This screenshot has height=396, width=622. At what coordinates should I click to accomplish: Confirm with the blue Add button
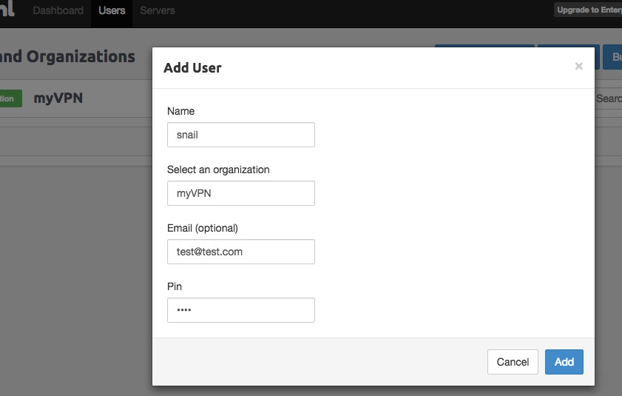[564, 362]
